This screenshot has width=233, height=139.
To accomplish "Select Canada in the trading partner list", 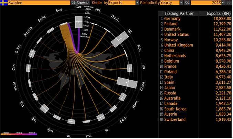I will click(171, 104).
